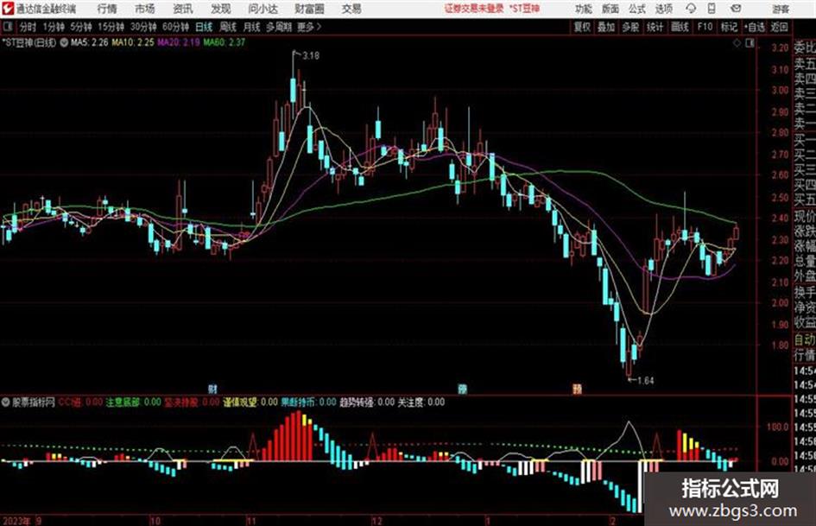Screen dimensions: 816x526
Task: Open the 选项 menu
Action: (x=664, y=9)
